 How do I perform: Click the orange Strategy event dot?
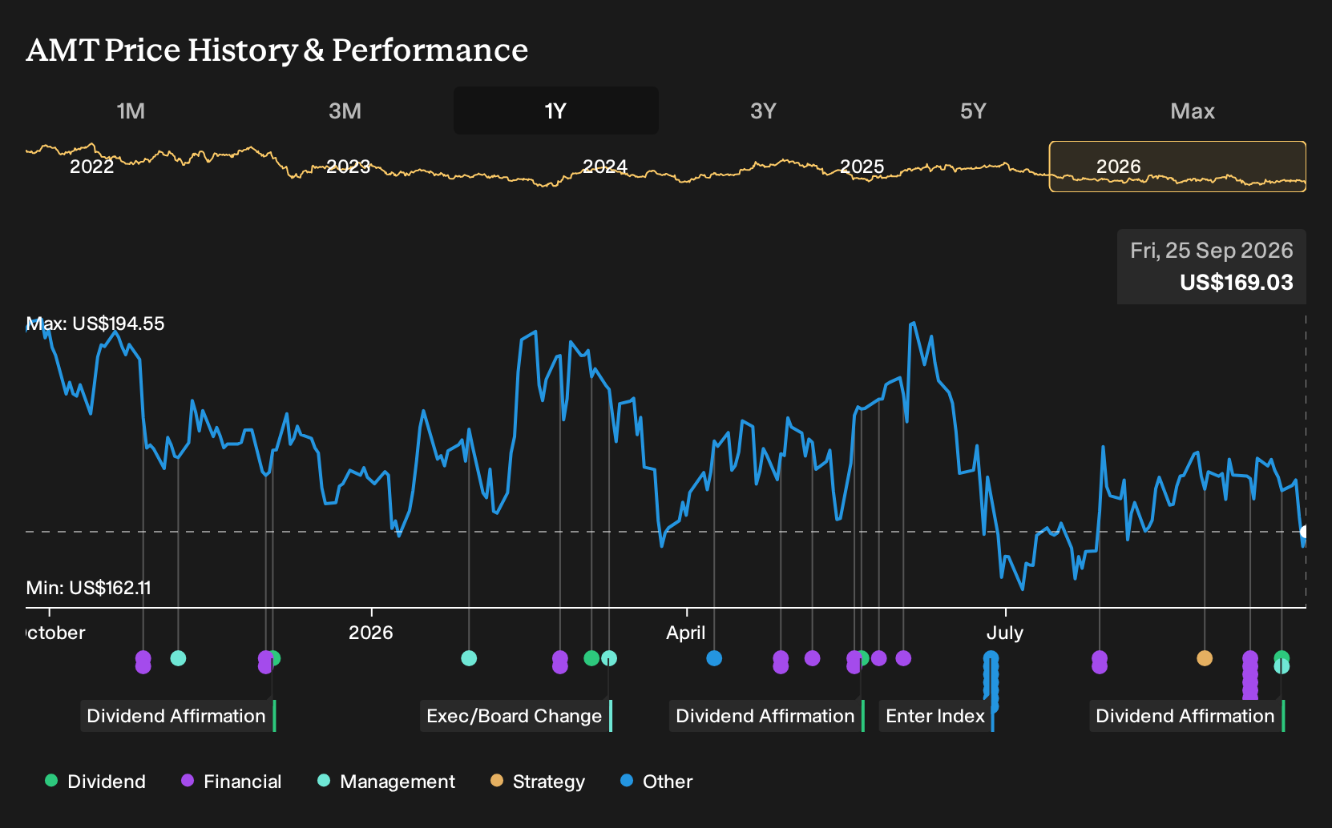[x=1205, y=658]
